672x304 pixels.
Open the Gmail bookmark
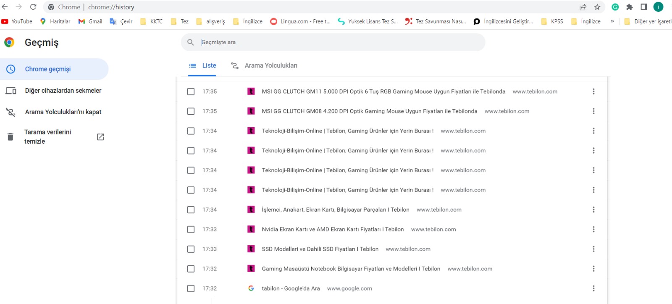point(90,21)
